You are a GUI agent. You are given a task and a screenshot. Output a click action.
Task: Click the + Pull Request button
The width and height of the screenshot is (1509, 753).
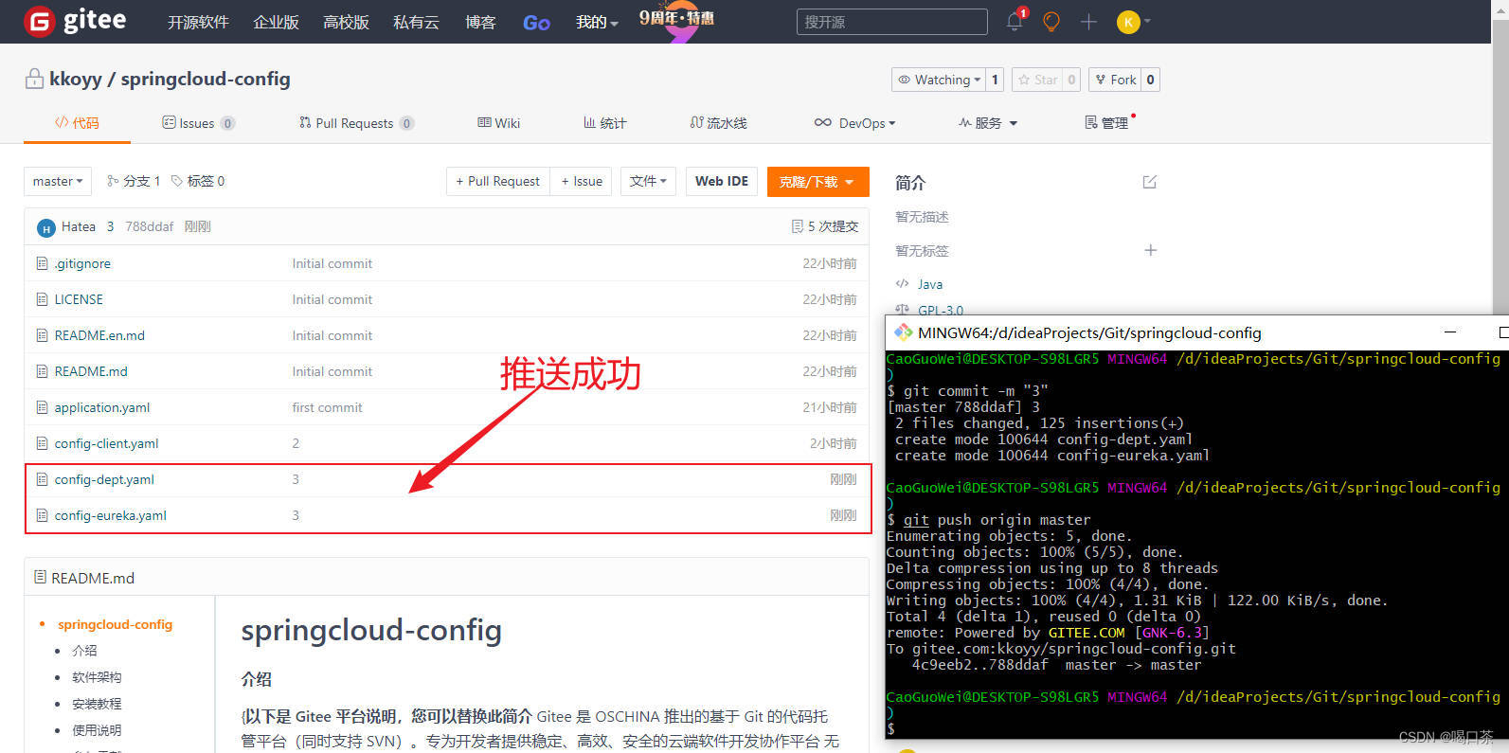497,181
